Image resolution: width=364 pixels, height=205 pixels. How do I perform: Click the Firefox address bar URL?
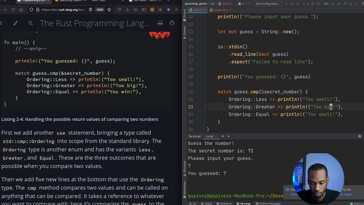[x=64, y=10]
